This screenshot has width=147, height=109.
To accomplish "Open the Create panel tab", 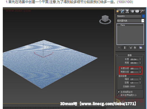I will [x=118, y=11].
